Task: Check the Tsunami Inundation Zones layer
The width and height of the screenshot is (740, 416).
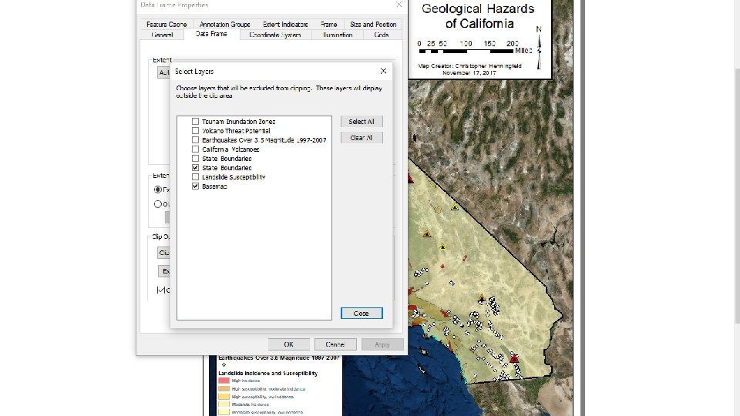Action: coord(195,121)
